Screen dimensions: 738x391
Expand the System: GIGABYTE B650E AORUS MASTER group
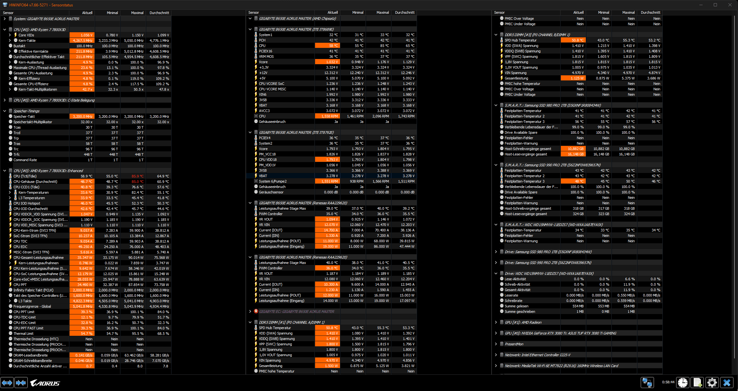click(x=5, y=19)
